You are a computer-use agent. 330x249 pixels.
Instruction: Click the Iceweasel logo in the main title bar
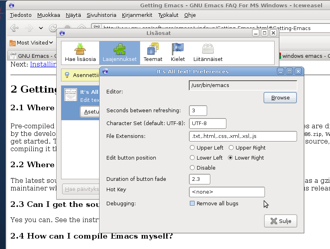coord(12,5)
